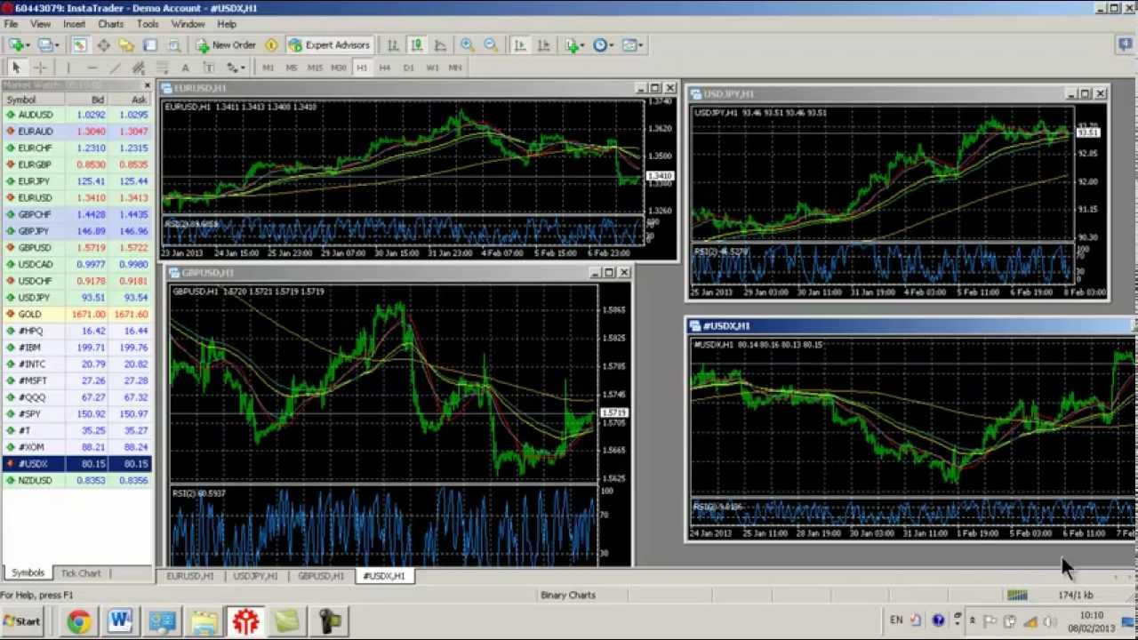1138x640 pixels.
Task: Select the Text tool (A)
Action: pyautogui.click(x=185, y=68)
